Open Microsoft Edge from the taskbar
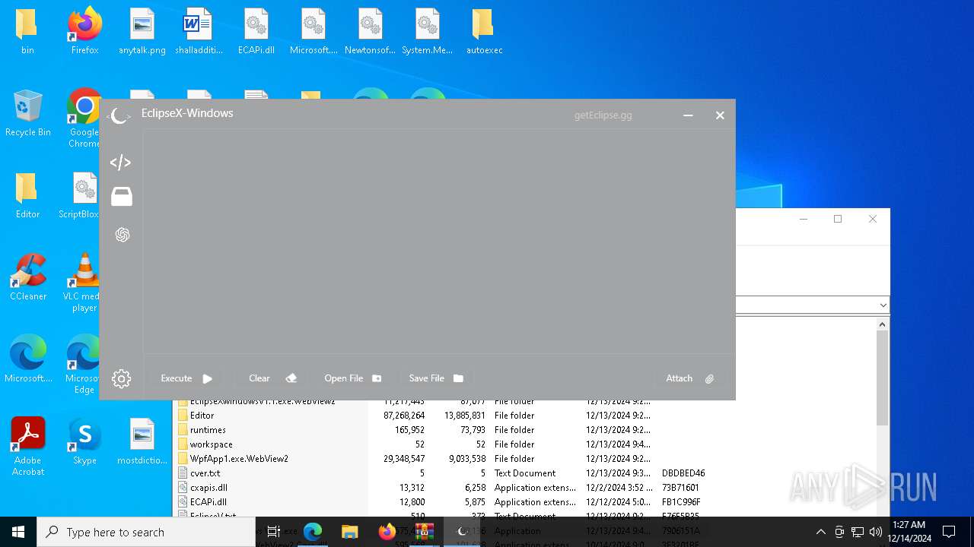The image size is (974, 547). 313,532
